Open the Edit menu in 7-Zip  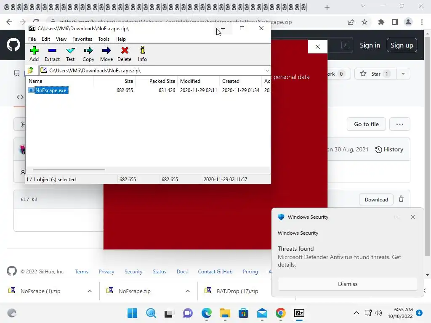tap(45, 39)
